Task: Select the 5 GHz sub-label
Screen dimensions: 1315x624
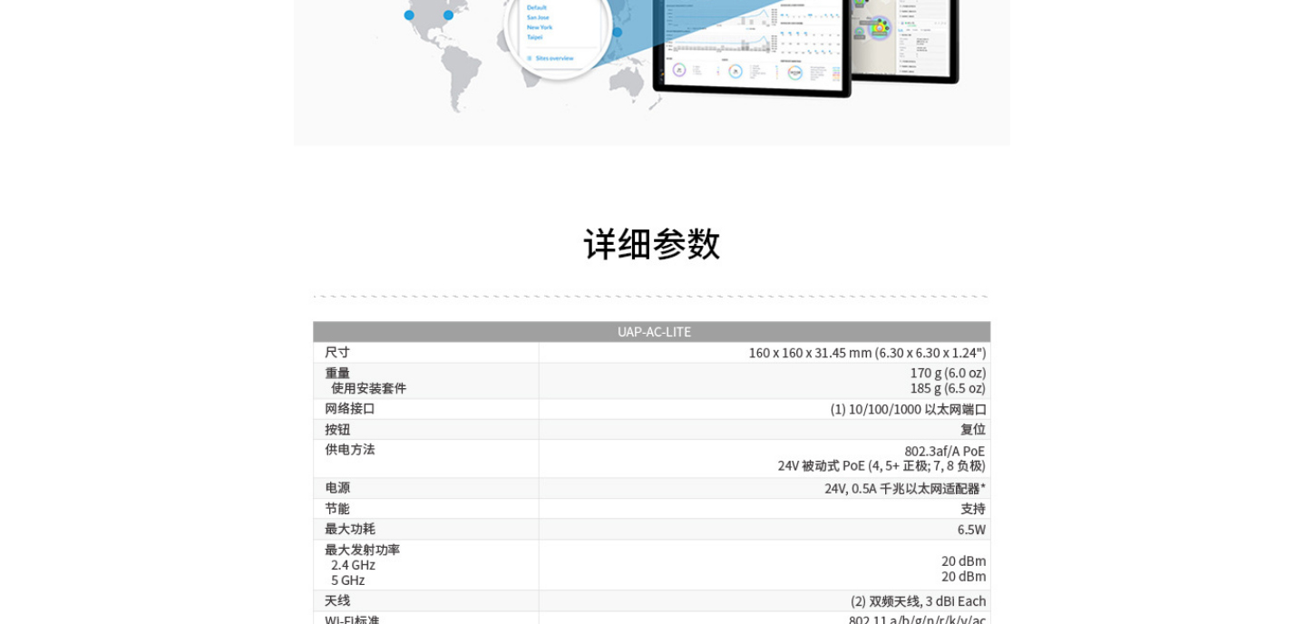Action: (347, 580)
